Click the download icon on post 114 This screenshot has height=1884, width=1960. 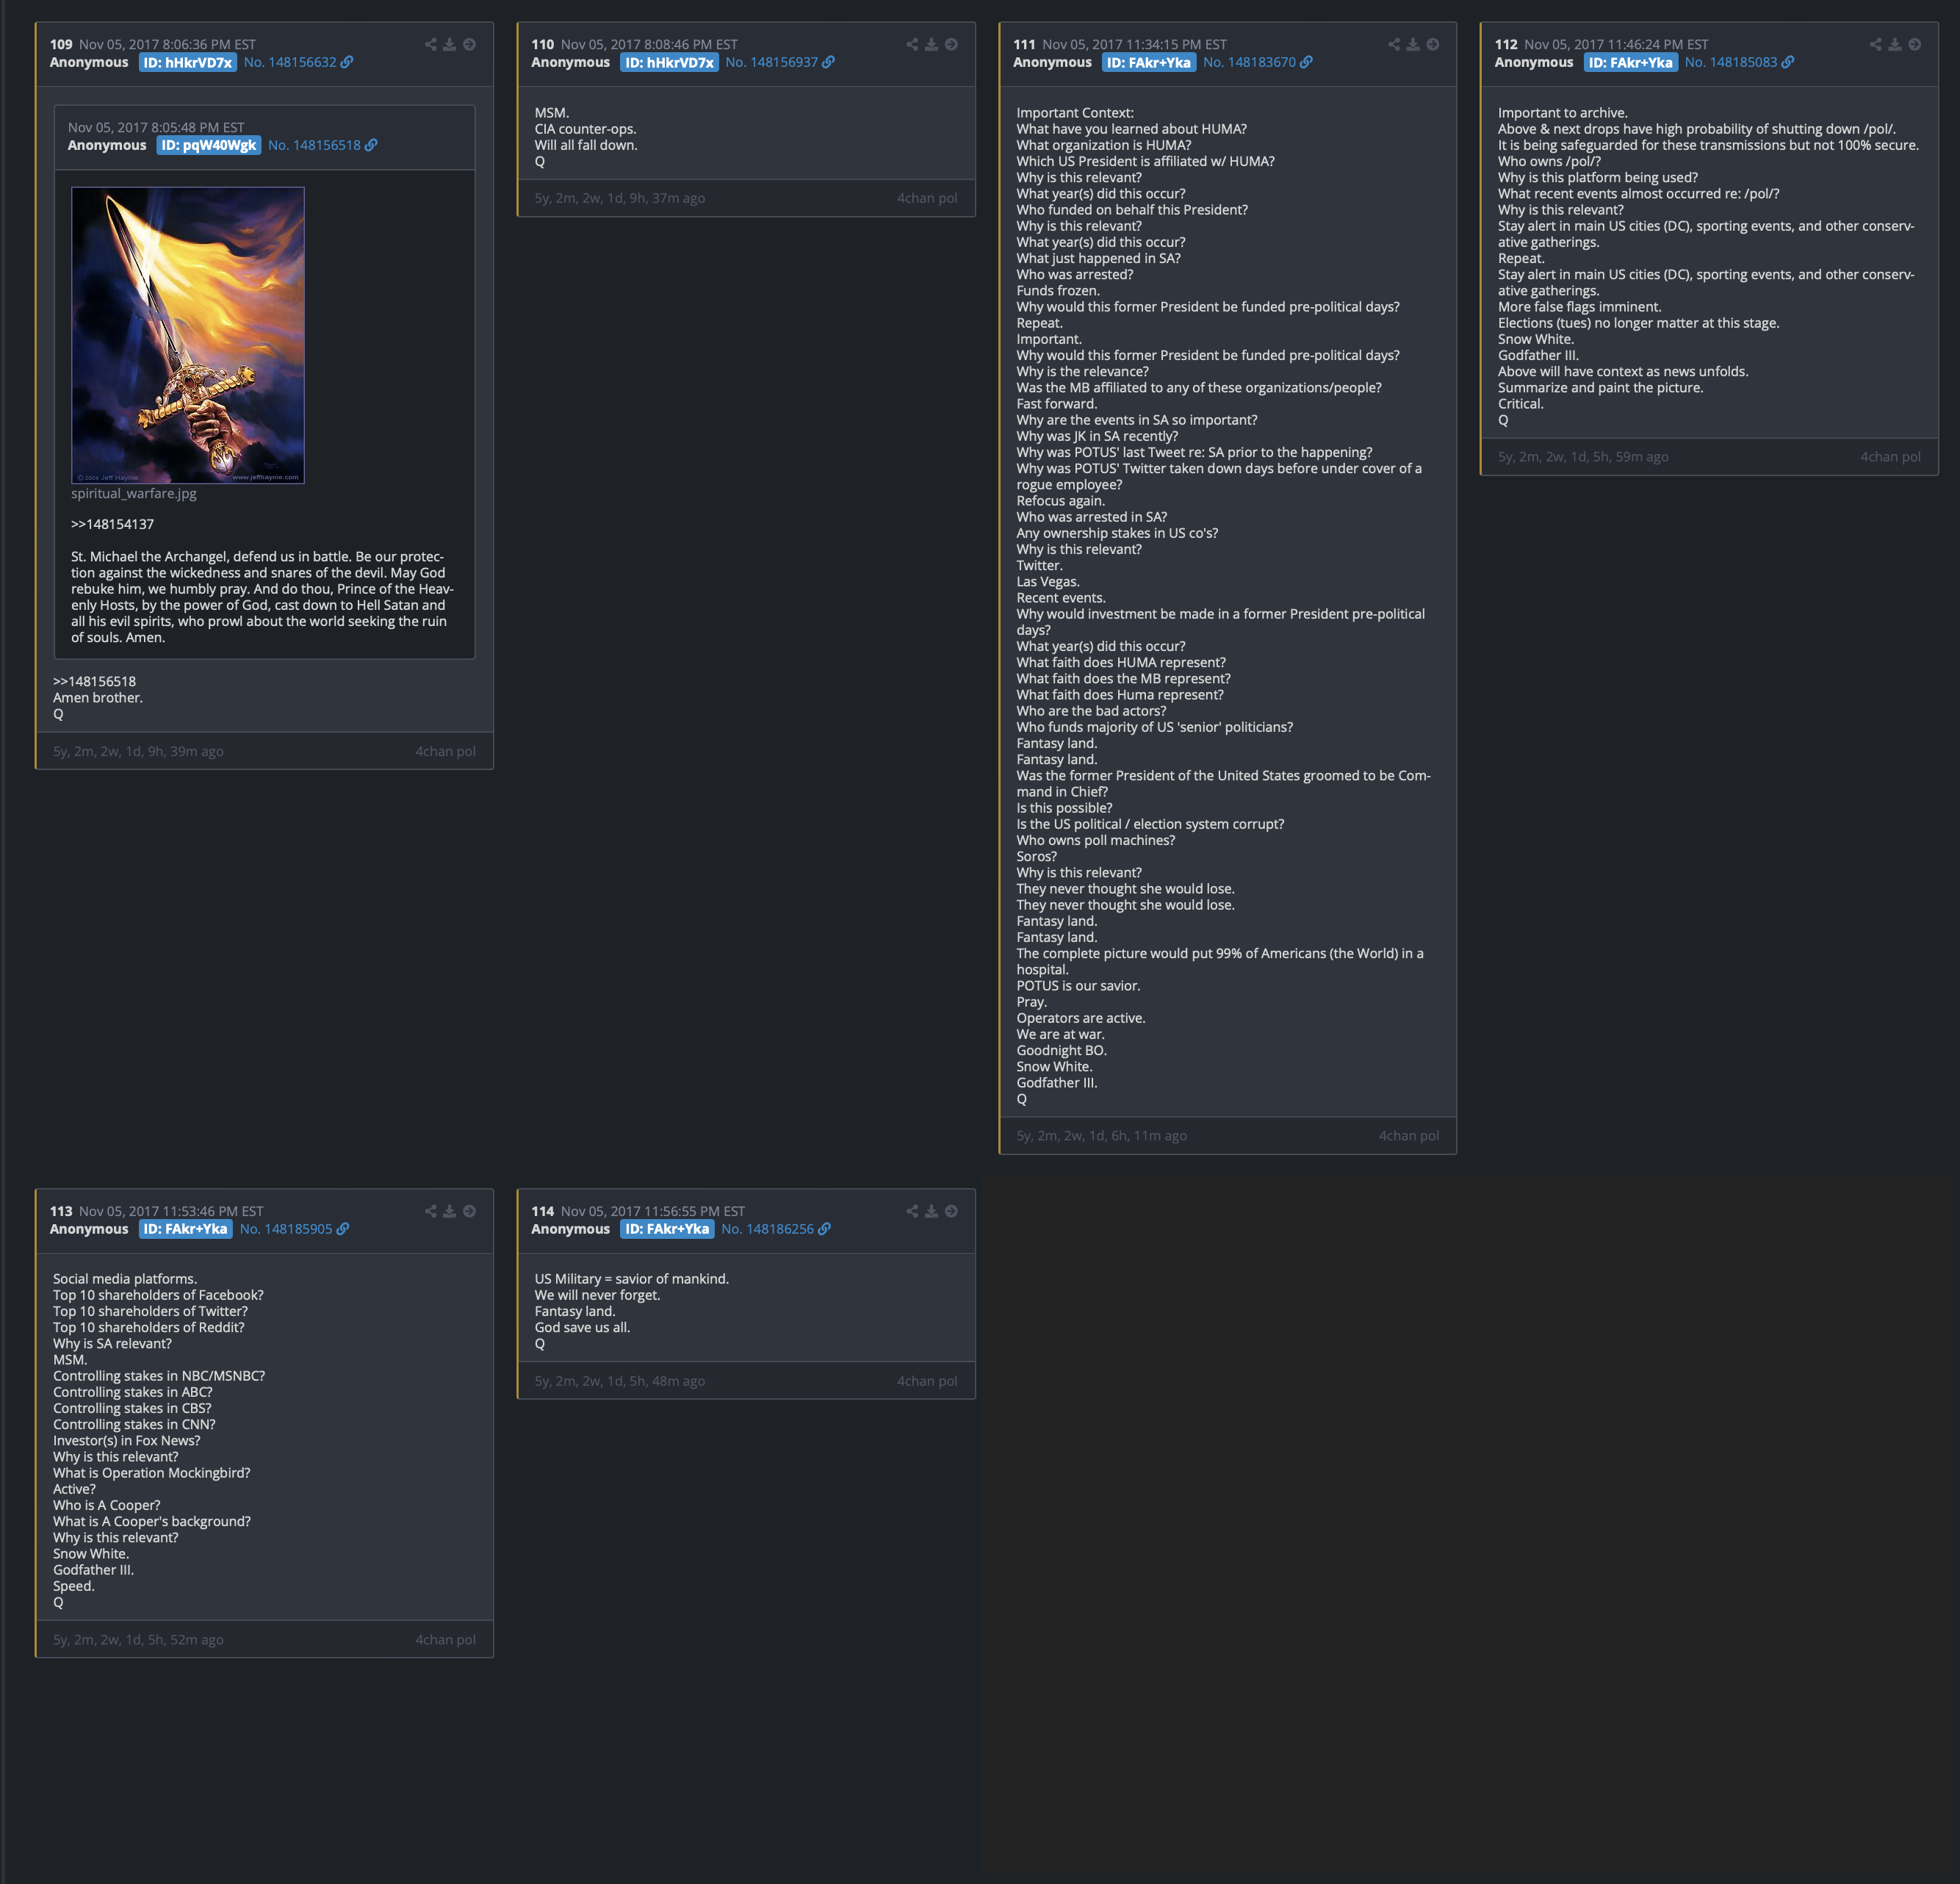point(931,1211)
